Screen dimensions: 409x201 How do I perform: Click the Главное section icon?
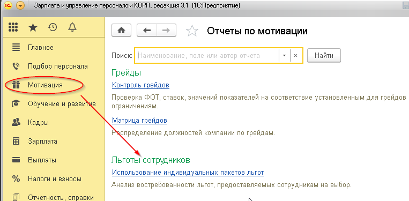pos(16,48)
